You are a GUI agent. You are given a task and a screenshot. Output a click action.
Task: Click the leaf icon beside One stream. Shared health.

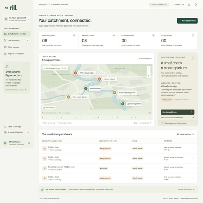pyautogui.click(x=42, y=190)
